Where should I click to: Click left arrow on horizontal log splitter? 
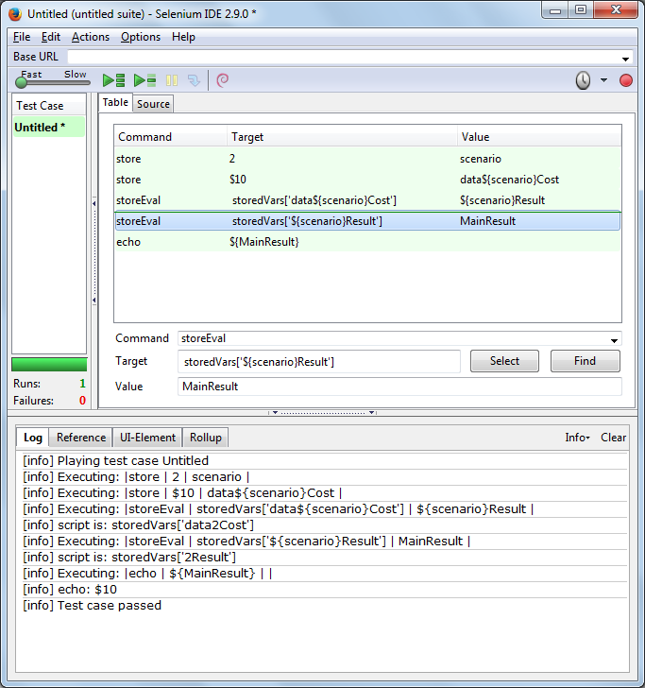pos(276,412)
